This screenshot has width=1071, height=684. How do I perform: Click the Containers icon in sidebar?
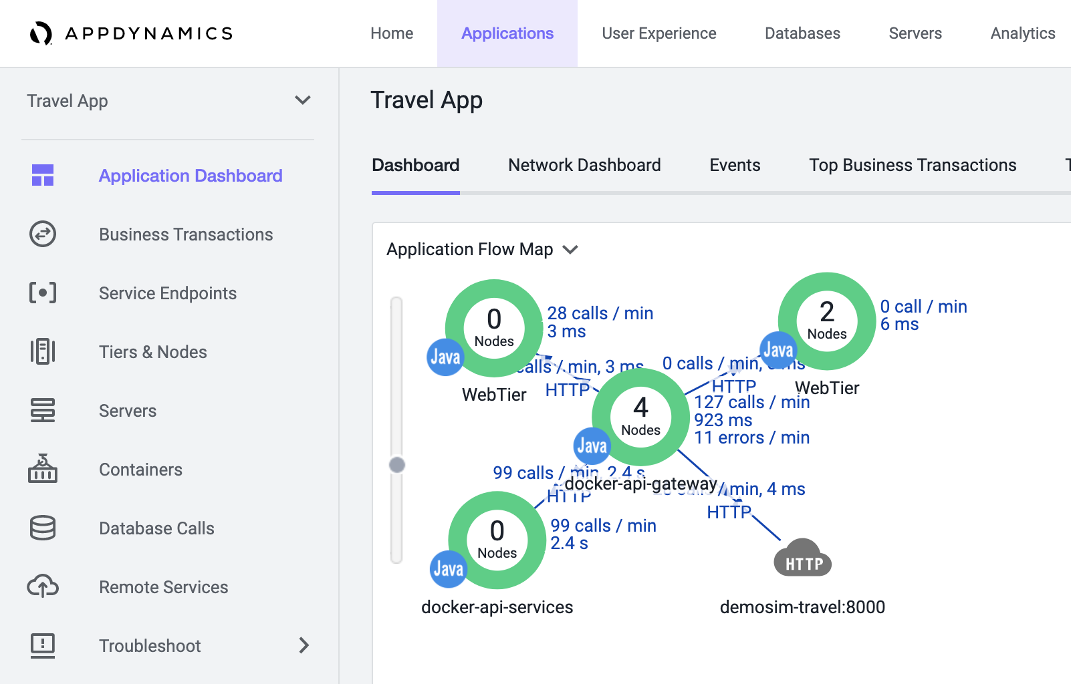pos(43,468)
